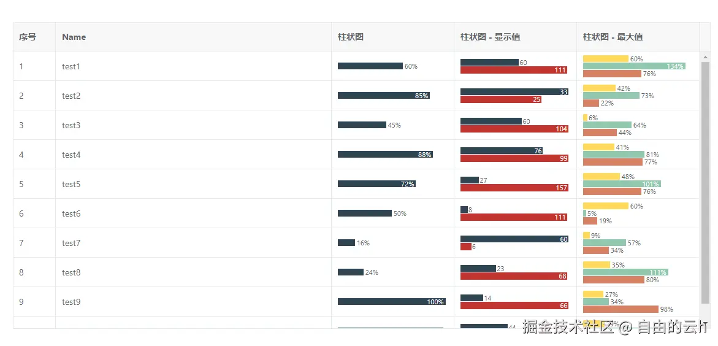This screenshot has width=718, height=346.
Task: Click the test5 name cell
Action: click(x=71, y=184)
